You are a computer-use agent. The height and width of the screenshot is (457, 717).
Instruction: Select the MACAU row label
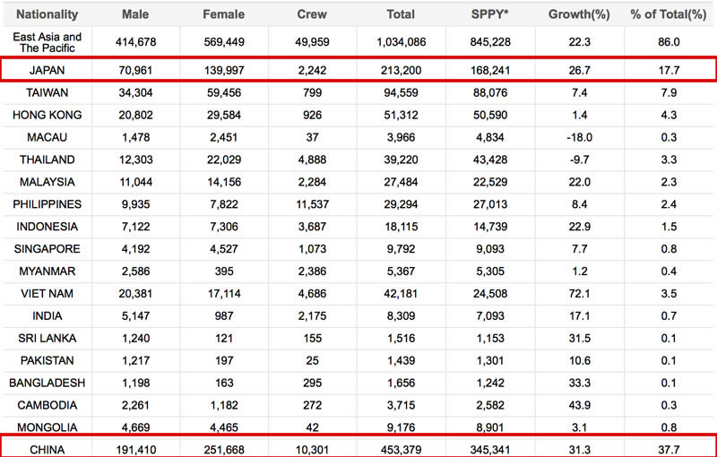tap(48, 138)
